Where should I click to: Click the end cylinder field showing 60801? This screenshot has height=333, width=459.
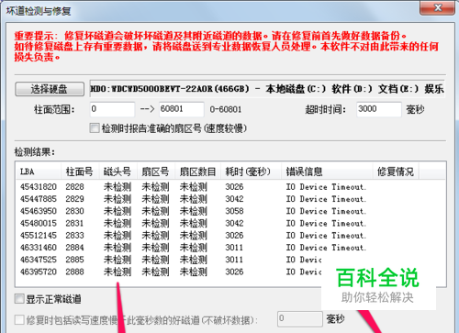182,109
